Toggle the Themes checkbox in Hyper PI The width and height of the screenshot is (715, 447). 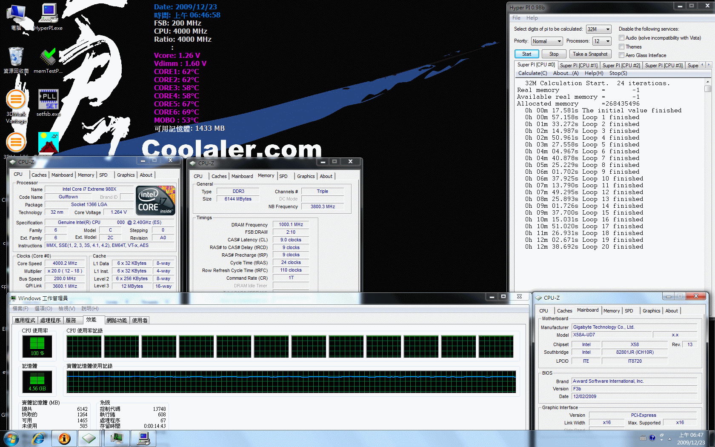click(x=621, y=46)
